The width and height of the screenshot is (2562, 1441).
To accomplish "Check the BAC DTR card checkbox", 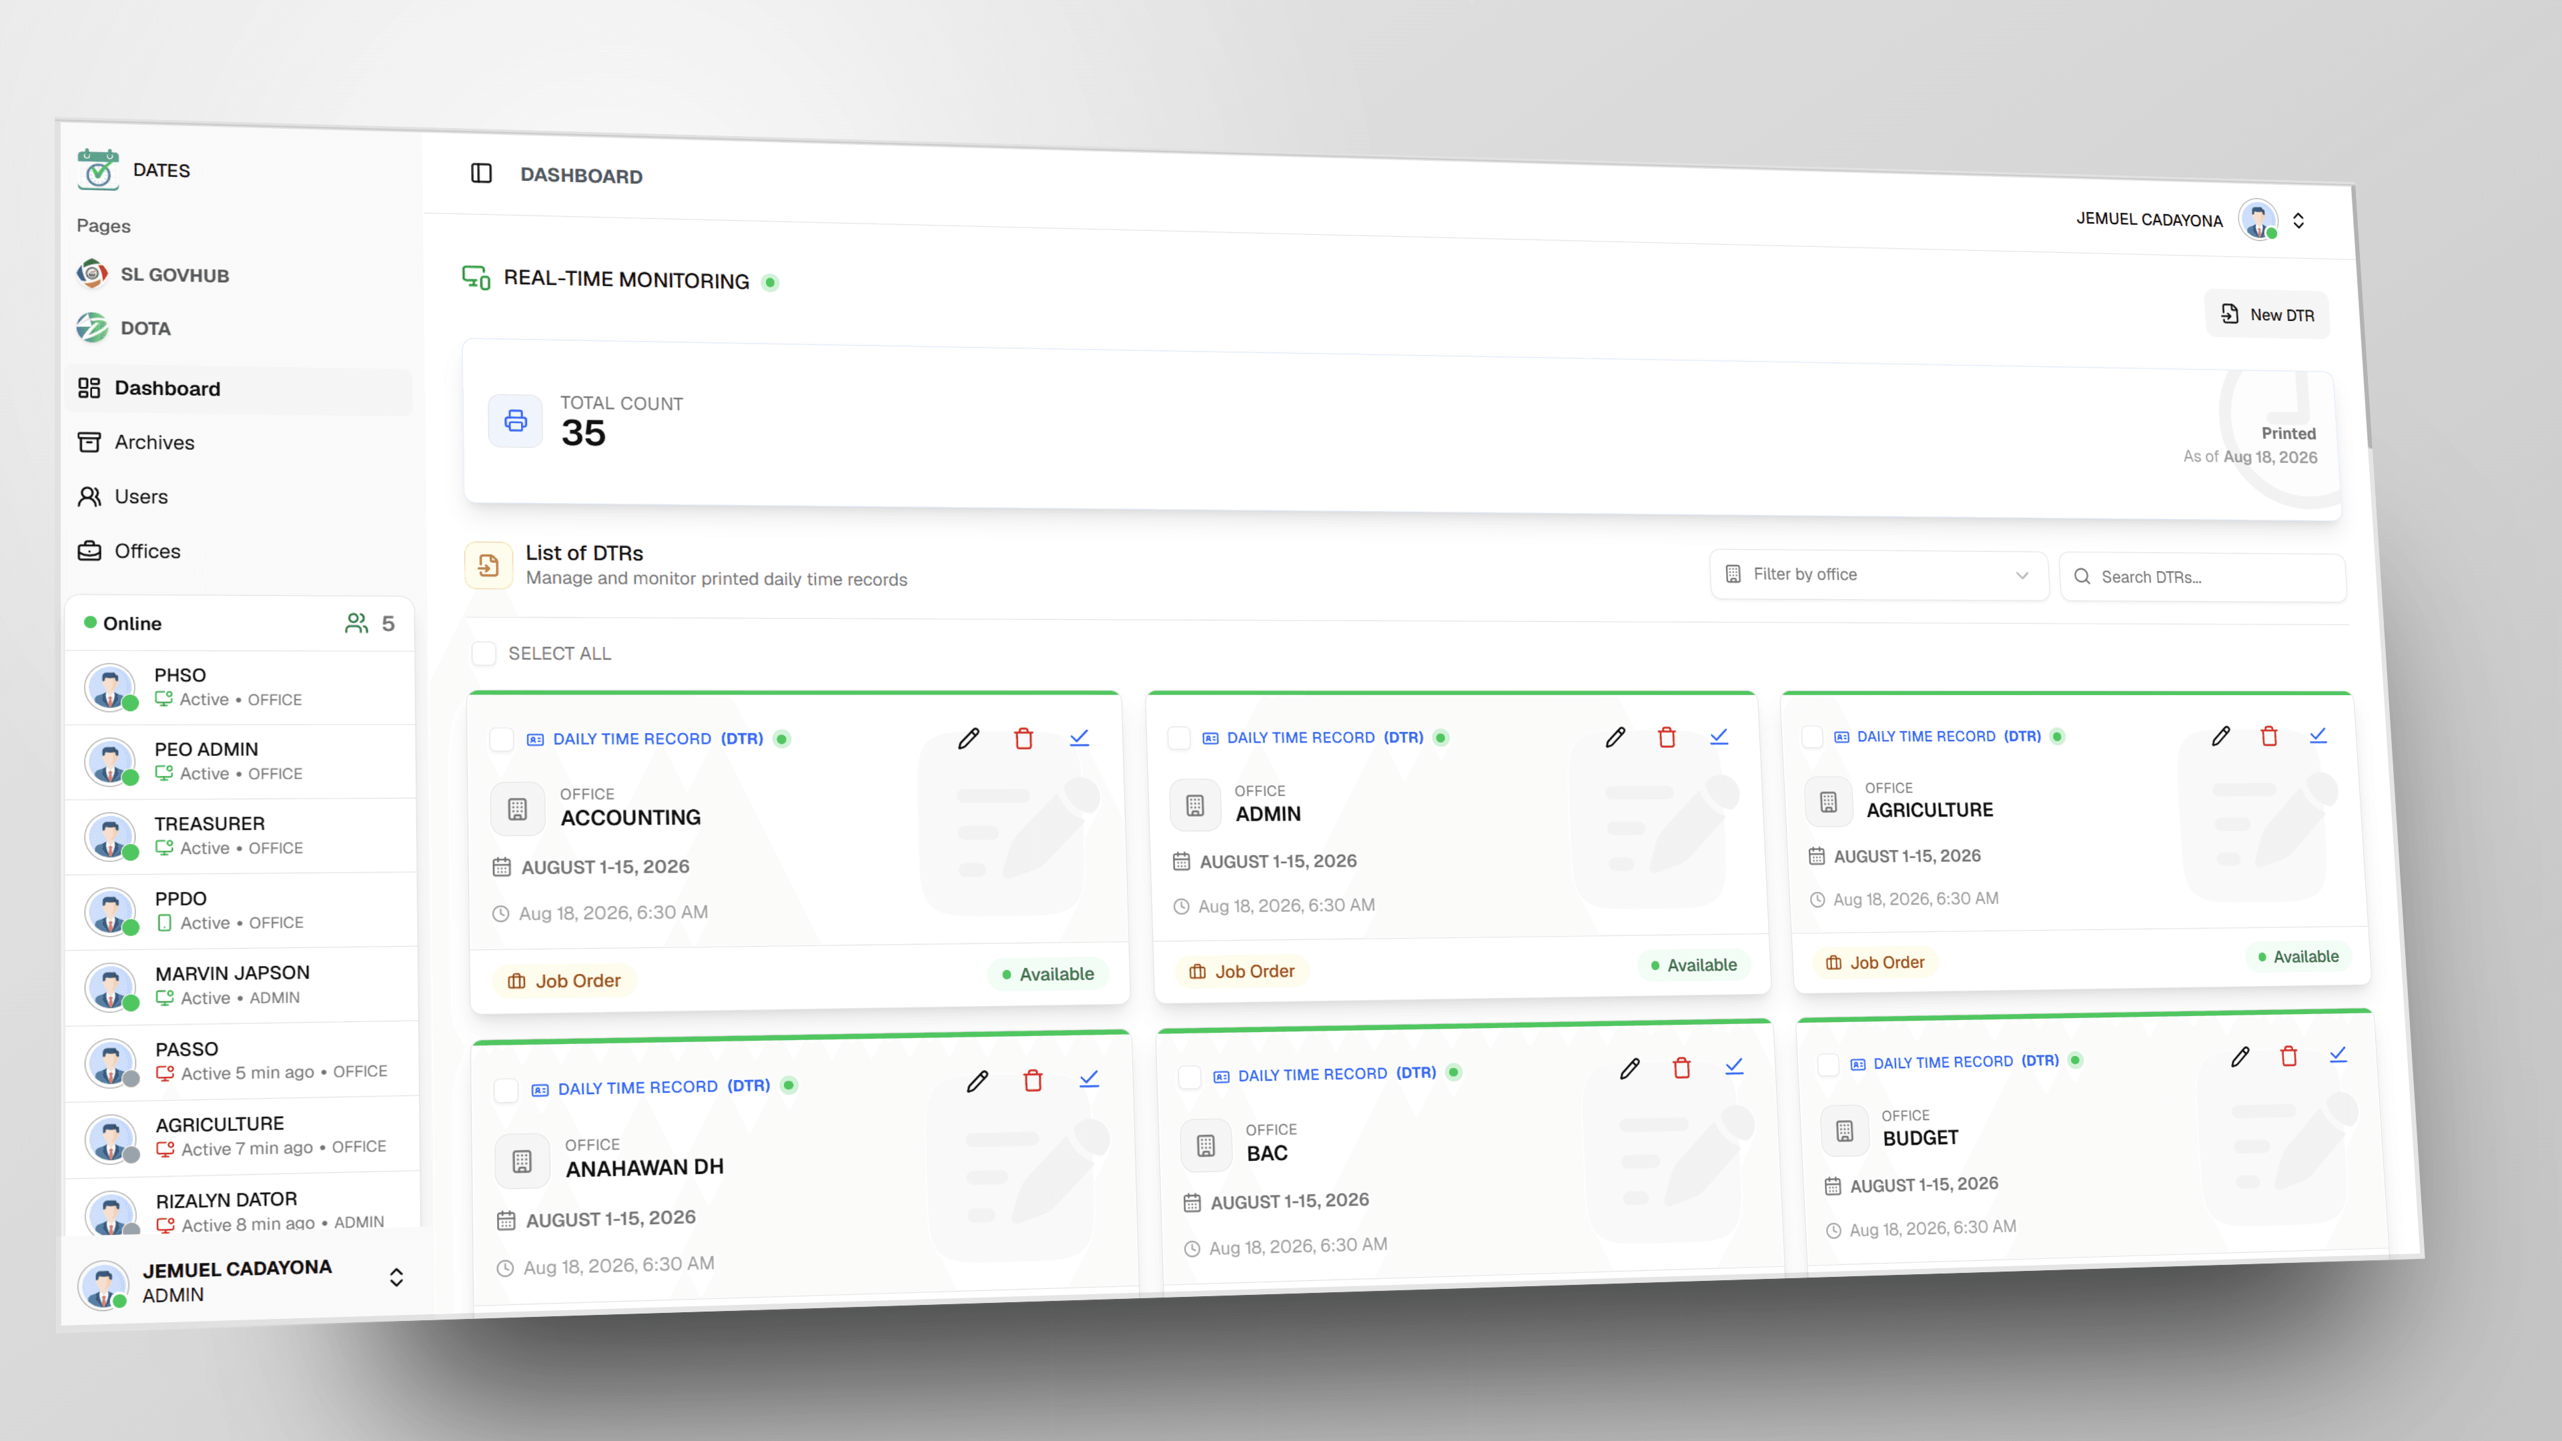I will click(x=1190, y=1077).
